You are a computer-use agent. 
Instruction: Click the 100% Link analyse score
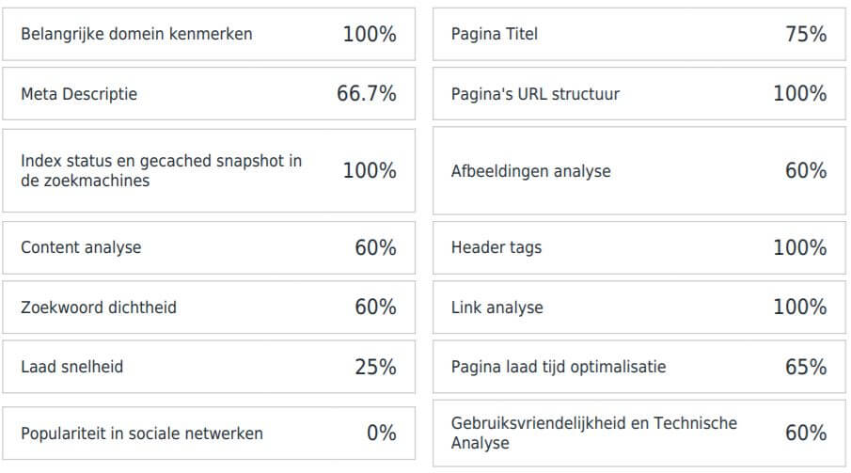pyautogui.click(x=800, y=307)
